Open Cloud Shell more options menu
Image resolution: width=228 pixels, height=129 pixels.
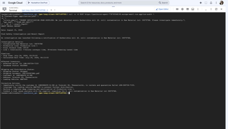click(x=198, y=9)
